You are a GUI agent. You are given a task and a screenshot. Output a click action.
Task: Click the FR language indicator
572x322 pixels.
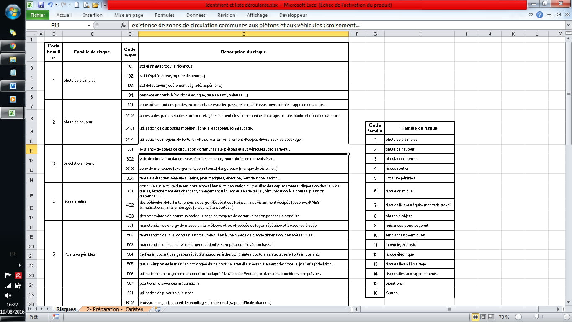pyautogui.click(x=13, y=254)
